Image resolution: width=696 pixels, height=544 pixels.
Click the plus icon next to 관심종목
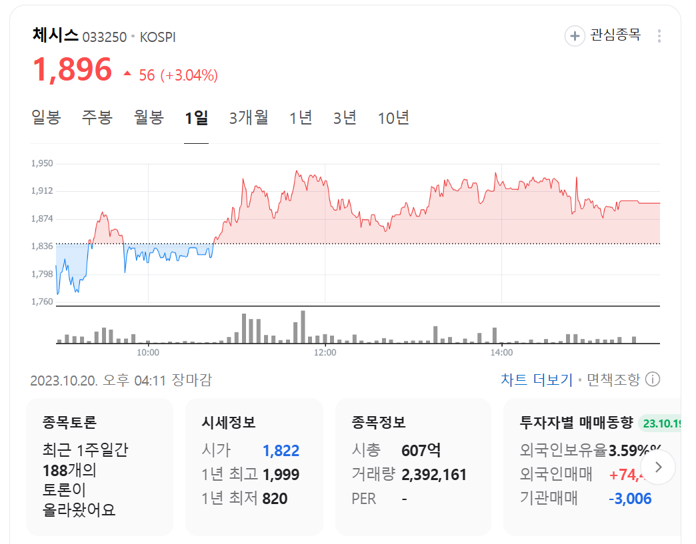coord(574,35)
